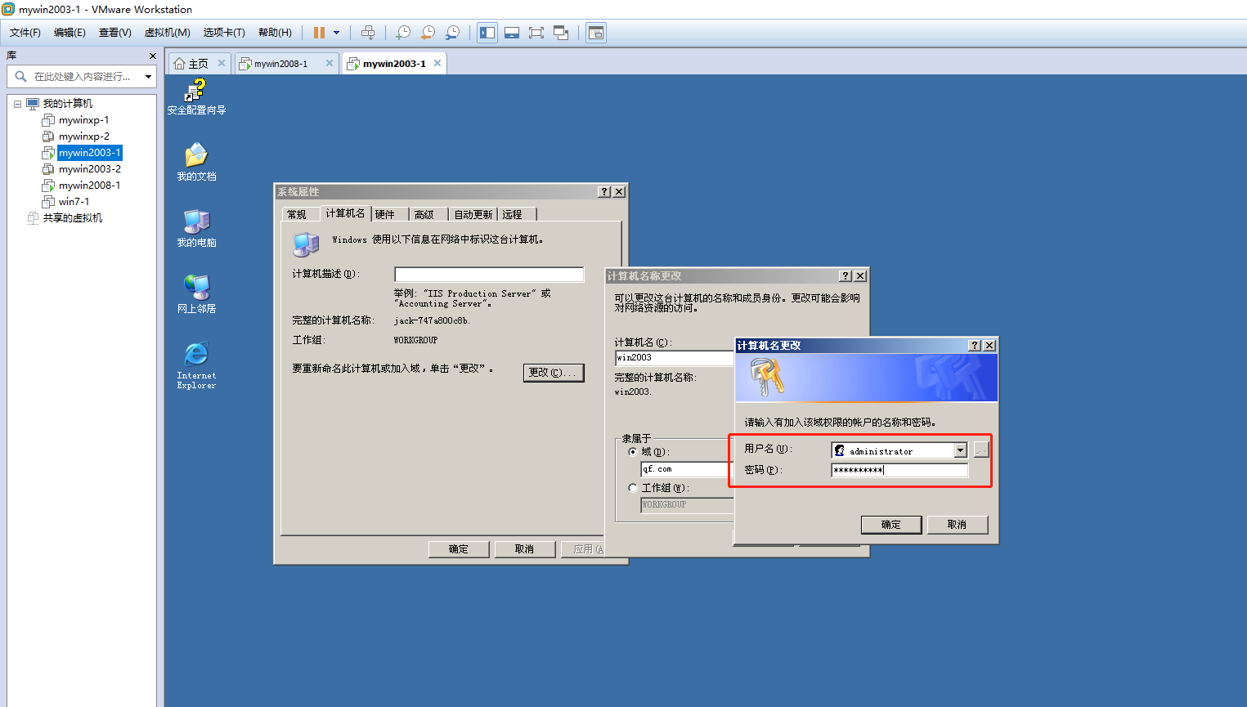Toggle the thumbnail bar toolbar icon
This screenshot has height=707, width=1247.
point(512,33)
